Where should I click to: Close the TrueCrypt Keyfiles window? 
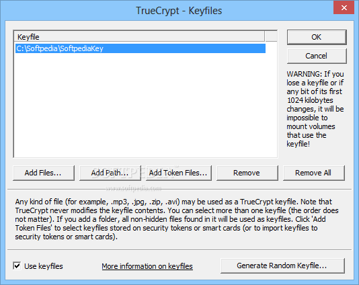(x=344, y=8)
